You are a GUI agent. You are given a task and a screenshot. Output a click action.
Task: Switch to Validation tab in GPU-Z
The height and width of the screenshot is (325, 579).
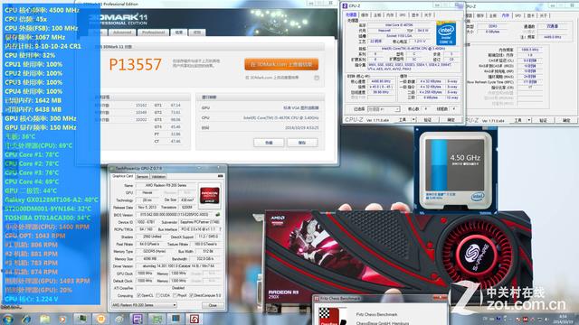(158, 177)
